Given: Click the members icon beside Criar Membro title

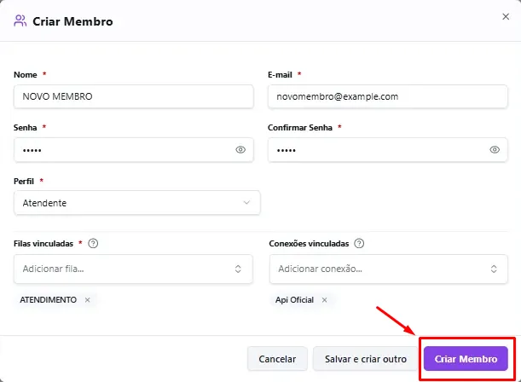Looking at the screenshot, I should (20, 21).
